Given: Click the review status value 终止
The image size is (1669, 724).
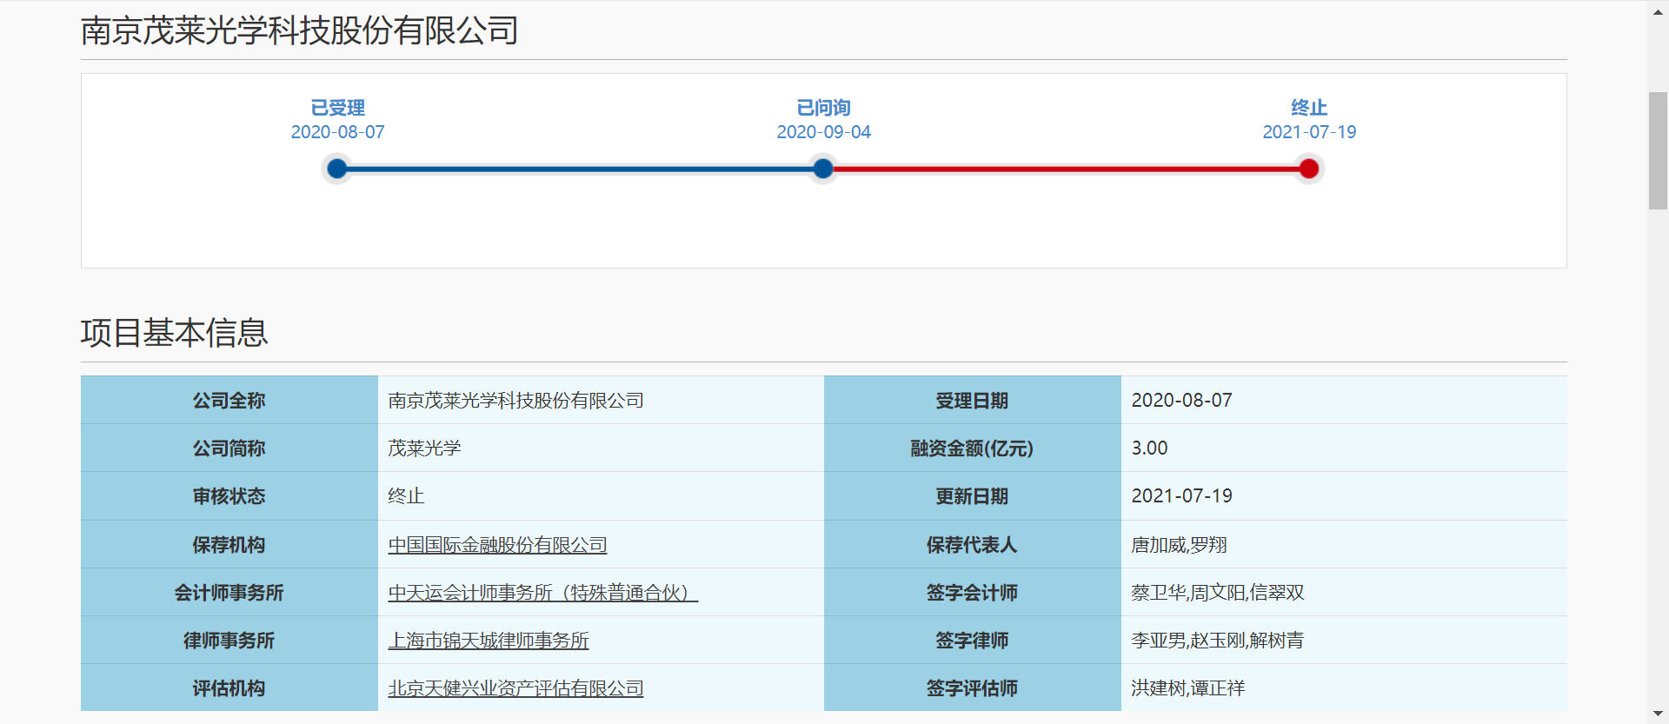Looking at the screenshot, I should (x=406, y=496).
